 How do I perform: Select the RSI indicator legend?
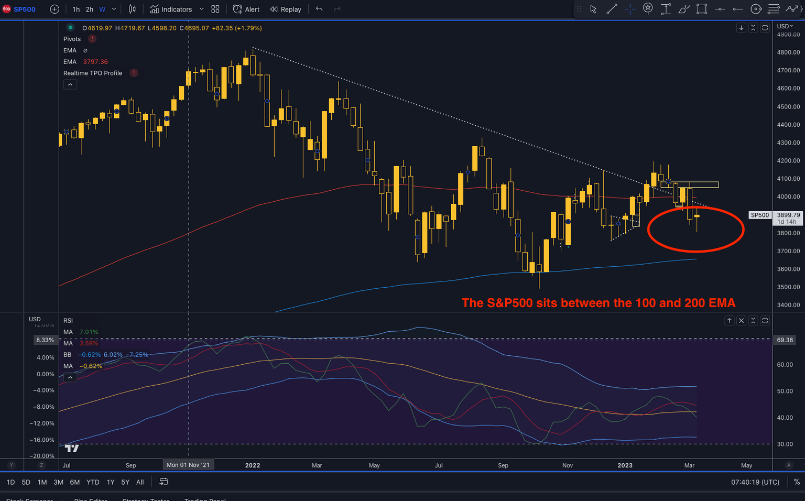68,321
